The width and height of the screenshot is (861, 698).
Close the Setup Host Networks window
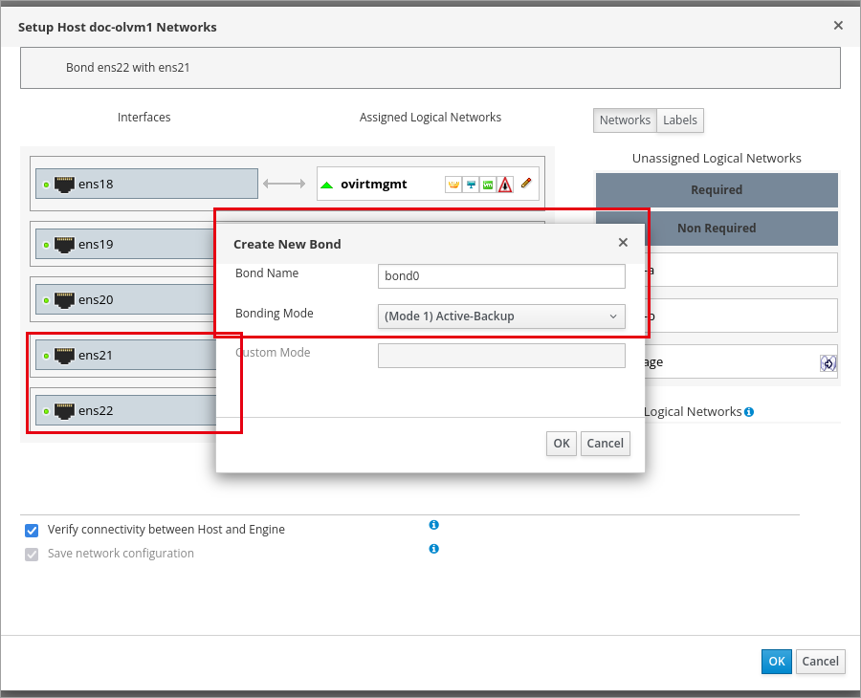(838, 25)
